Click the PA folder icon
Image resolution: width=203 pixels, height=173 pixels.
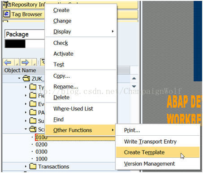click(33, 112)
